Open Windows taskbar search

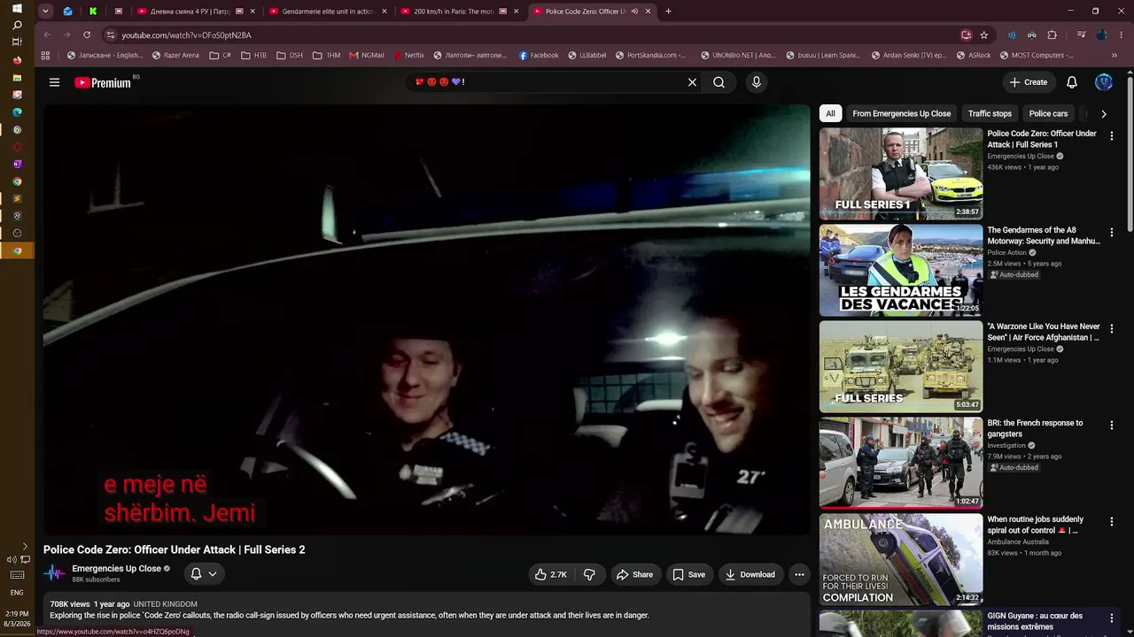17,25
